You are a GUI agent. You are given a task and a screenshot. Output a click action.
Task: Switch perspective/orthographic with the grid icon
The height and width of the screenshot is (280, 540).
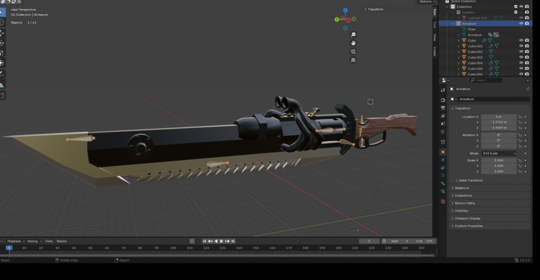point(353,60)
